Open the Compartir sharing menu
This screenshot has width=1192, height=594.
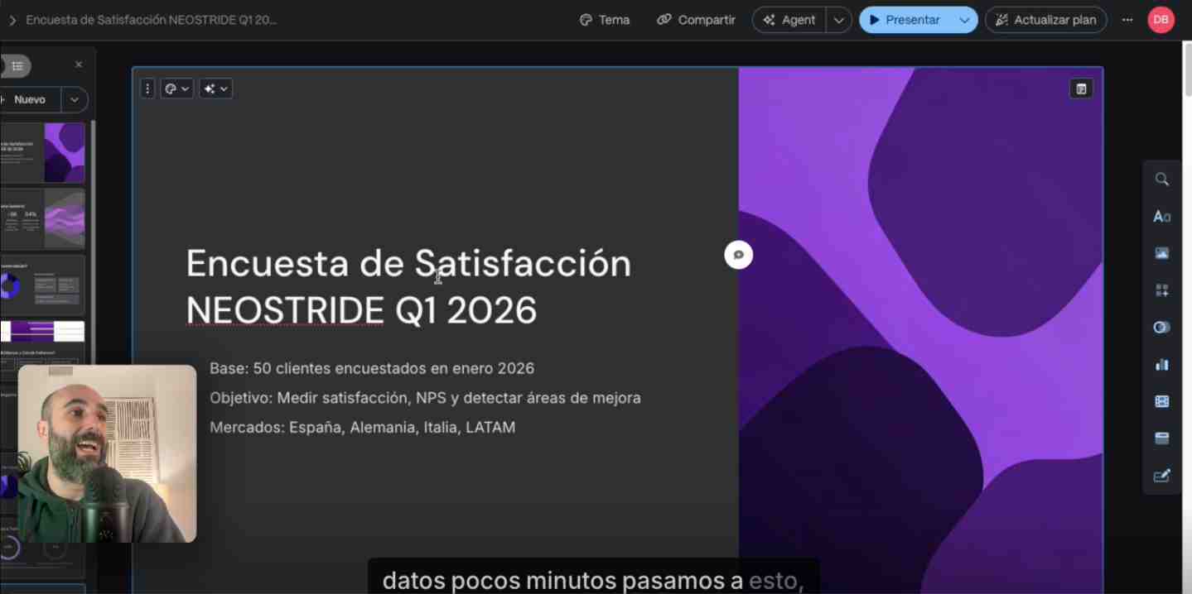696,20
